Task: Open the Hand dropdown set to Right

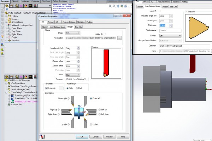Action: pos(73,75)
